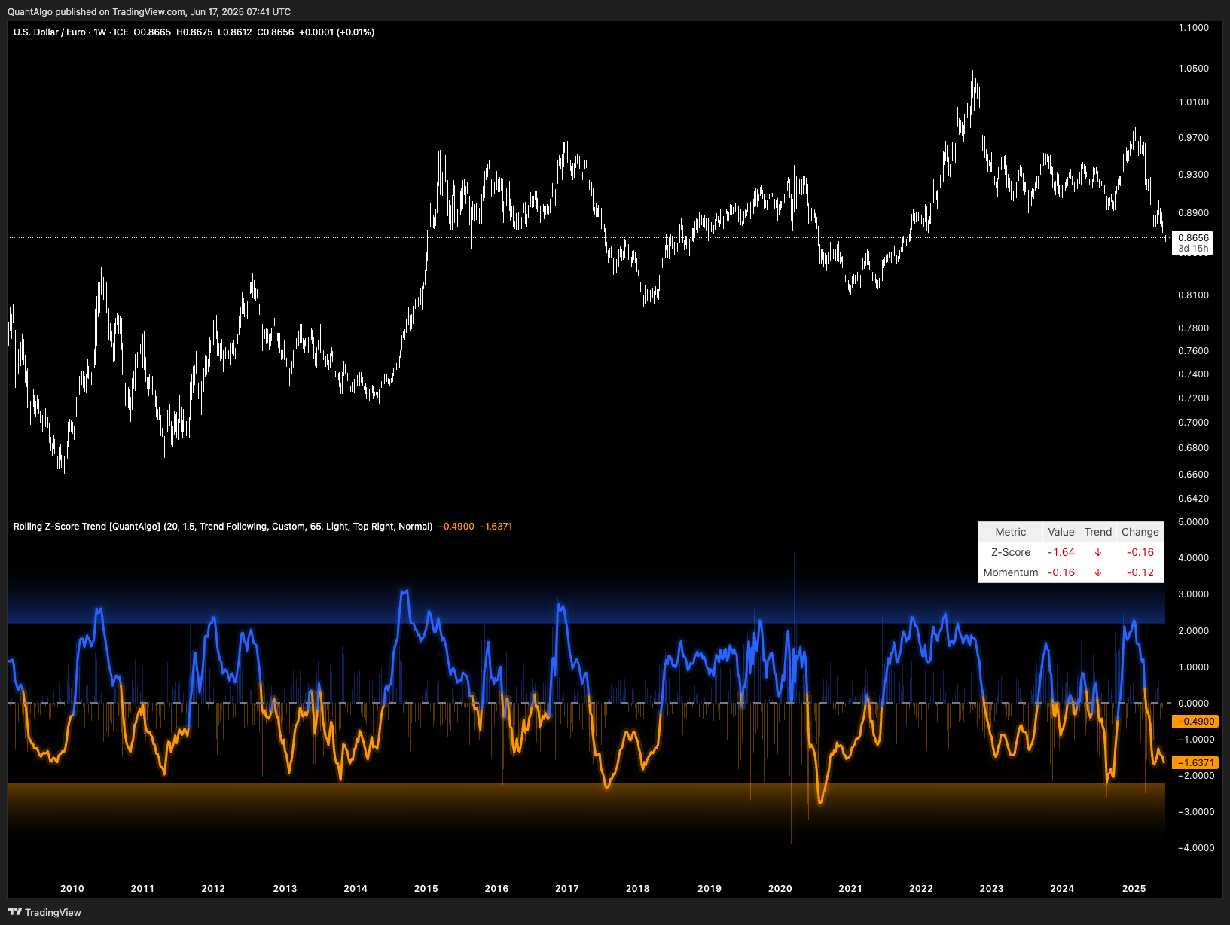Click the 5.0000 indicator scale label
The height and width of the screenshot is (925, 1230).
coord(1194,522)
